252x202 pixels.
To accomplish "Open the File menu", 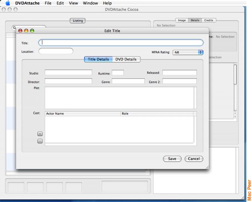I will (x=48, y=3).
